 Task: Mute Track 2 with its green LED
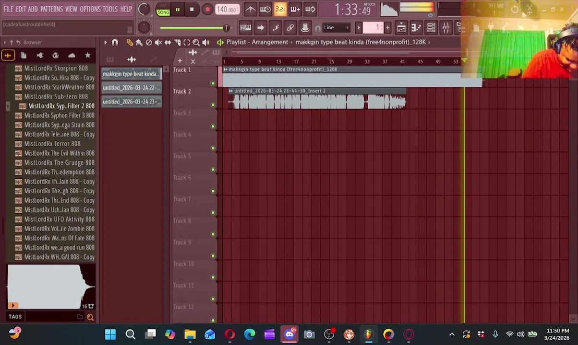coord(213,105)
